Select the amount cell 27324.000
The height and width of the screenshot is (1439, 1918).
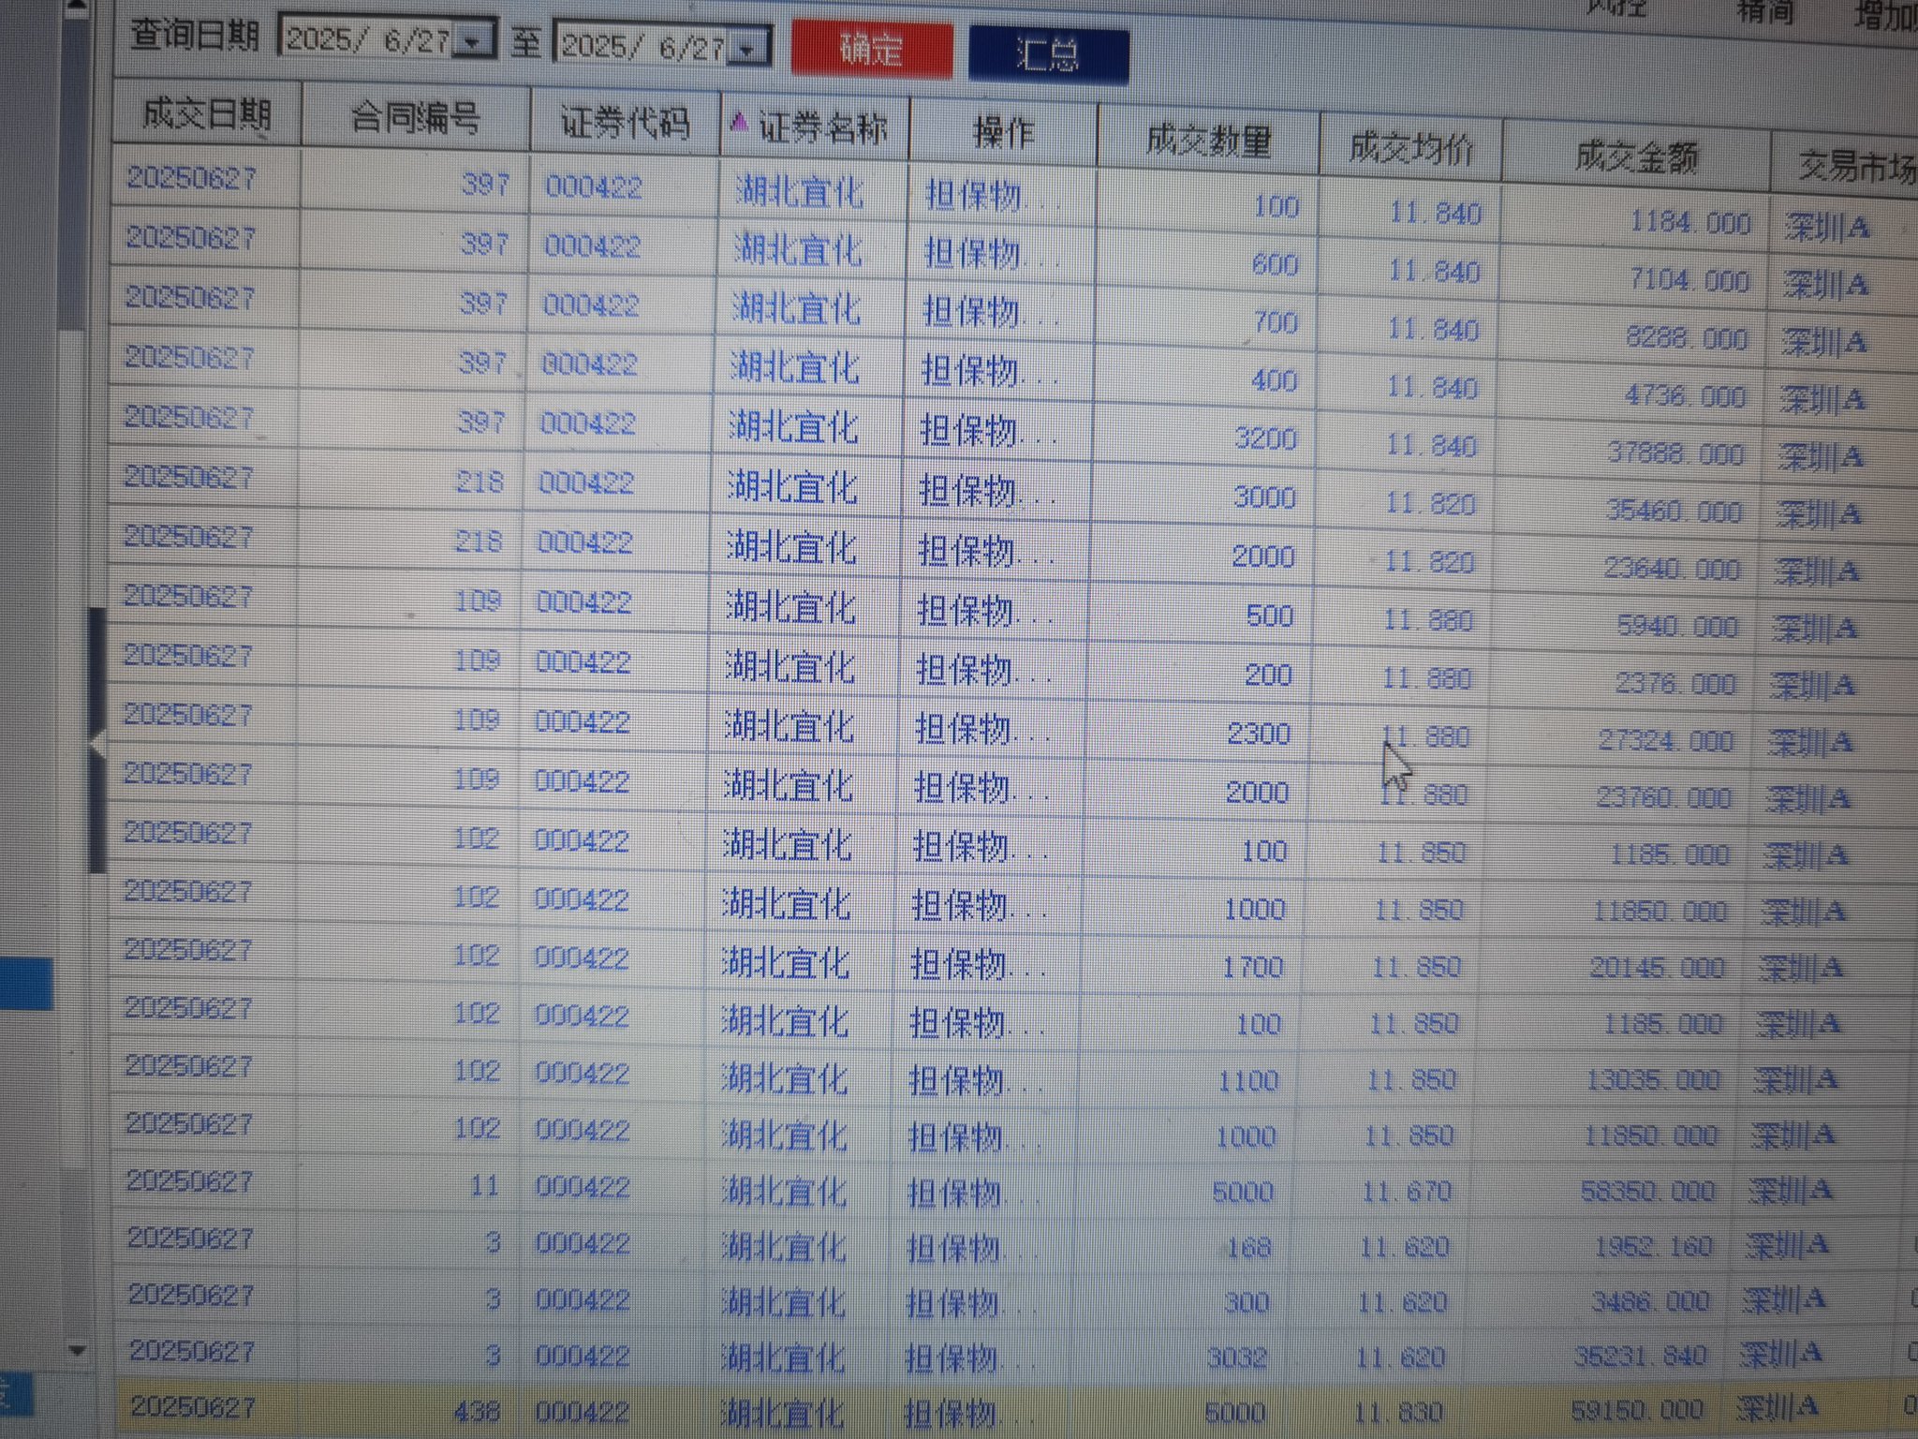click(1664, 741)
